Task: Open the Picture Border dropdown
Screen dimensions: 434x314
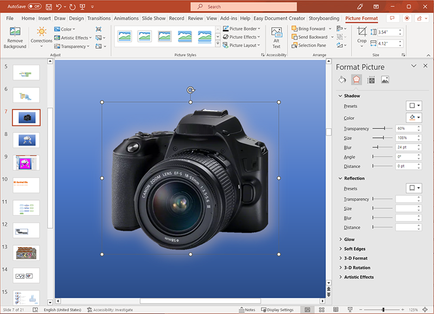Action: (241, 29)
